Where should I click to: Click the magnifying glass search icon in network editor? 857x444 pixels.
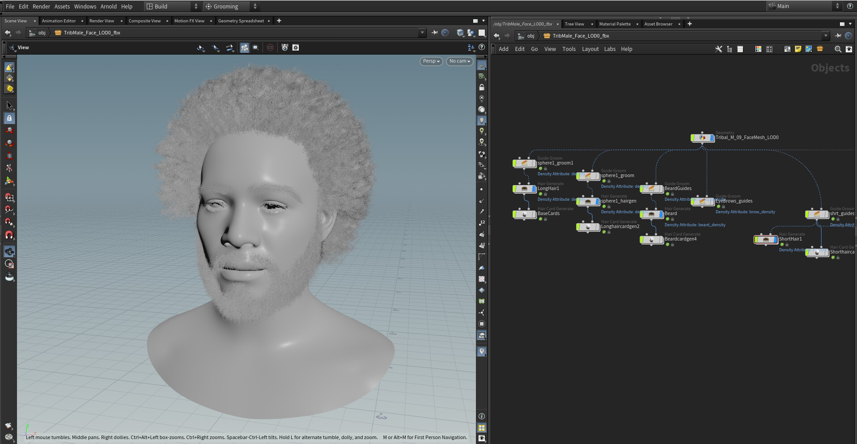[x=837, y=49]
